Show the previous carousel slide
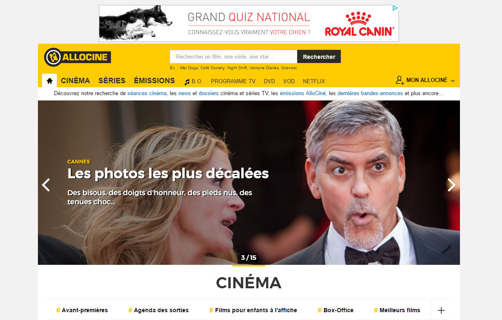Image resolution: width=502 pixels, height=320 pixels. (x=46, y=185)
